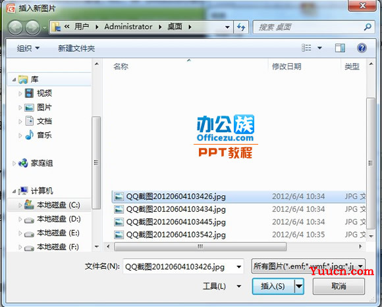382x307 pixels.
Task: Open file type filter 所有图片 dropdown
Action: [361, 266]
